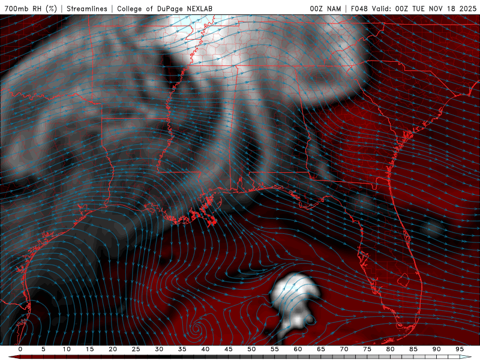Click the "15" label on the color scale
The image size is (480, 360).
point(89,349)
